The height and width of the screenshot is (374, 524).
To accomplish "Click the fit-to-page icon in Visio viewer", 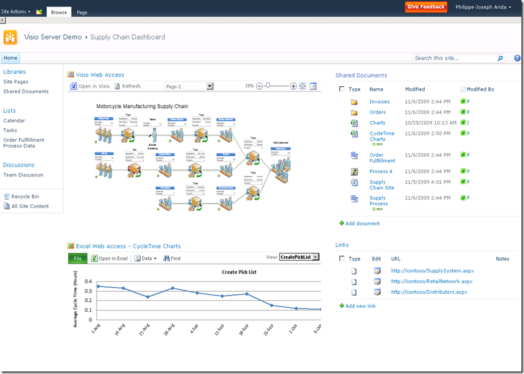I will (301, 86).
